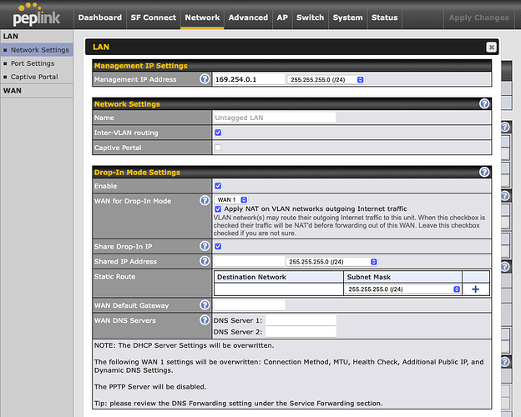Open Captive Portal in sidebar
The height and width of the screenshot is (417, 521).
(37, 77)
